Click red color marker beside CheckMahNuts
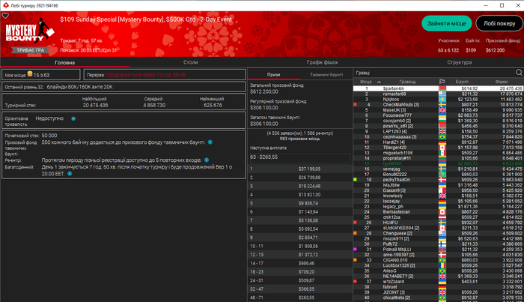The height and width of the screenshot is (302, 524). (355, 105)
